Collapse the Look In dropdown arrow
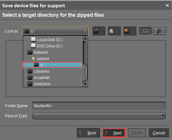The width and height of the screenshot is (172, 140). pos(85,31)
